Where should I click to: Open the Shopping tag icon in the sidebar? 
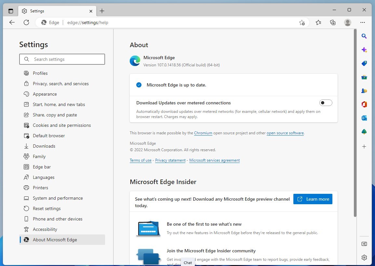364,63
